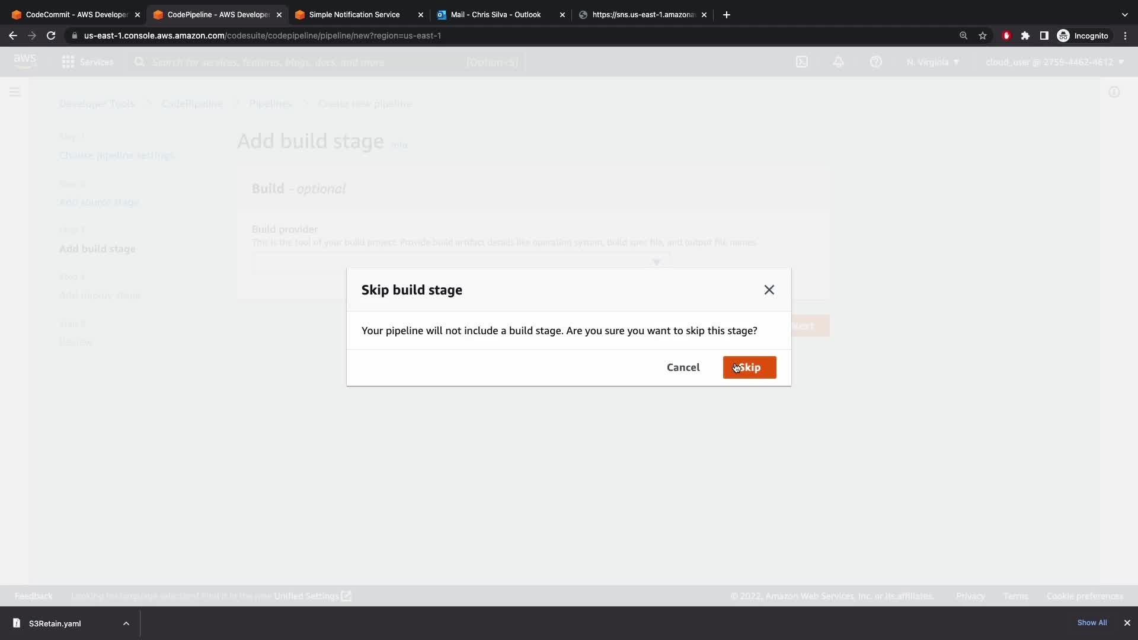Confirm by clicking the orange Skip button

pyautogui.click(x=749, y=367)
